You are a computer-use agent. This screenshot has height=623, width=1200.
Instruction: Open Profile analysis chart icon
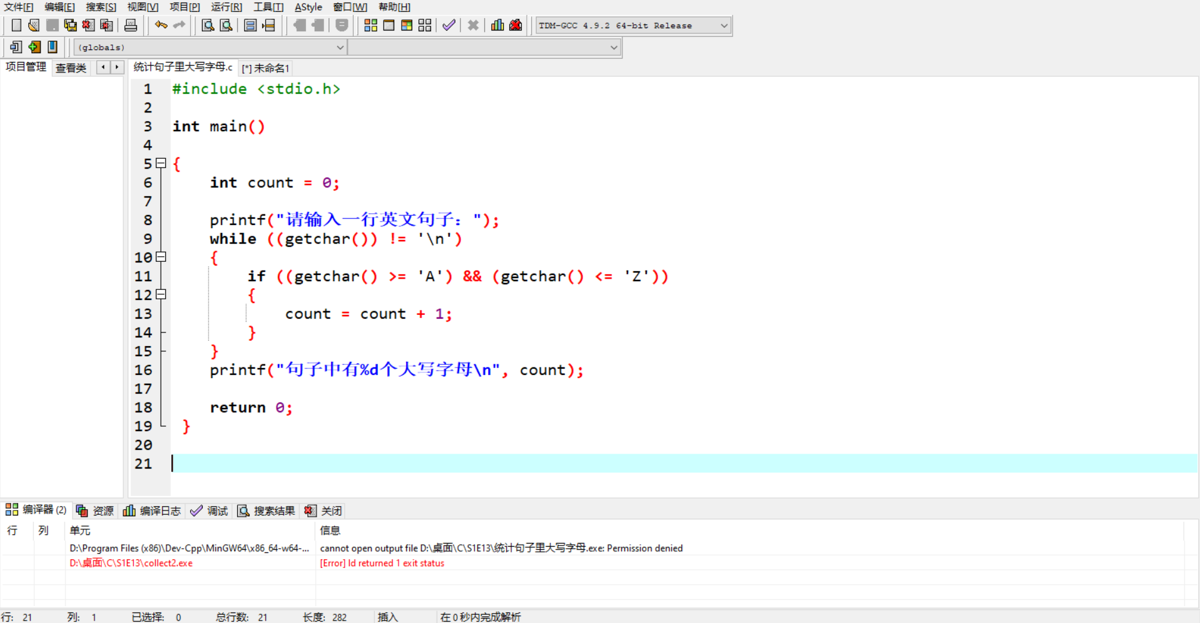[x=497, y=25]
